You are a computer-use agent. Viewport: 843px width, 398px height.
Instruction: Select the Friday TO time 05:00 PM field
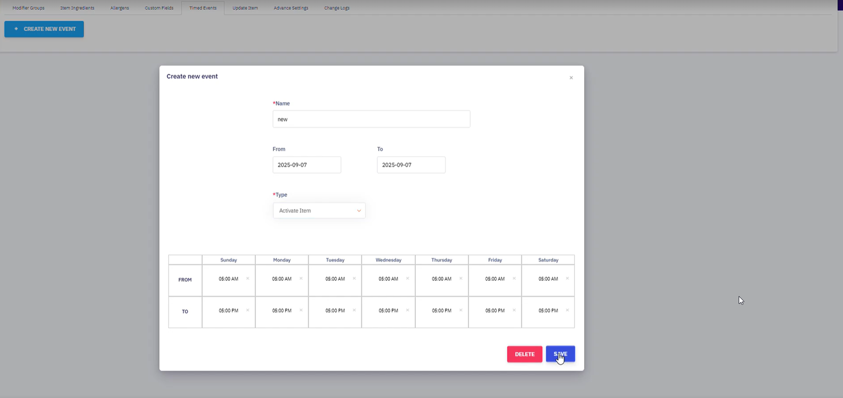[494, 311]
